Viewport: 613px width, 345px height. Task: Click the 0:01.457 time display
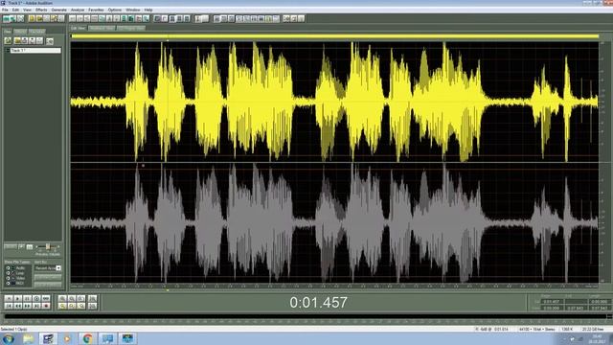318,303
